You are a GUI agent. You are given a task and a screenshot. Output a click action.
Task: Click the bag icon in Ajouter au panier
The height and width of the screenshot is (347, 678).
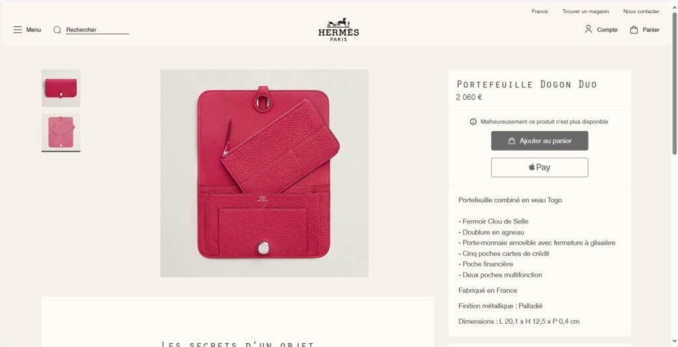[x=512, y=141]
